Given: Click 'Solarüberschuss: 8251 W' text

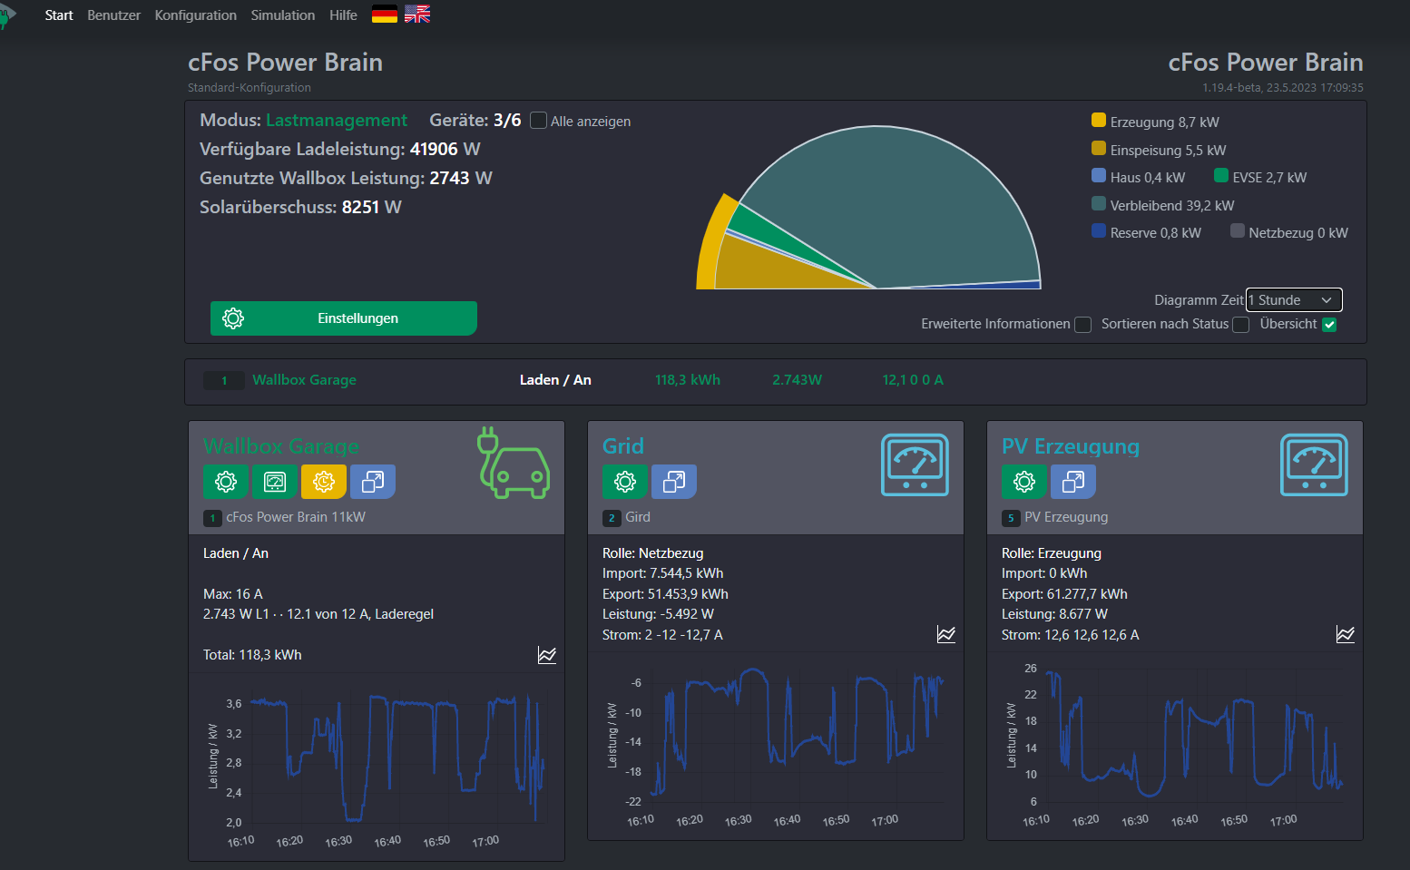Looking at the screenshot, I should click(300, 207).
